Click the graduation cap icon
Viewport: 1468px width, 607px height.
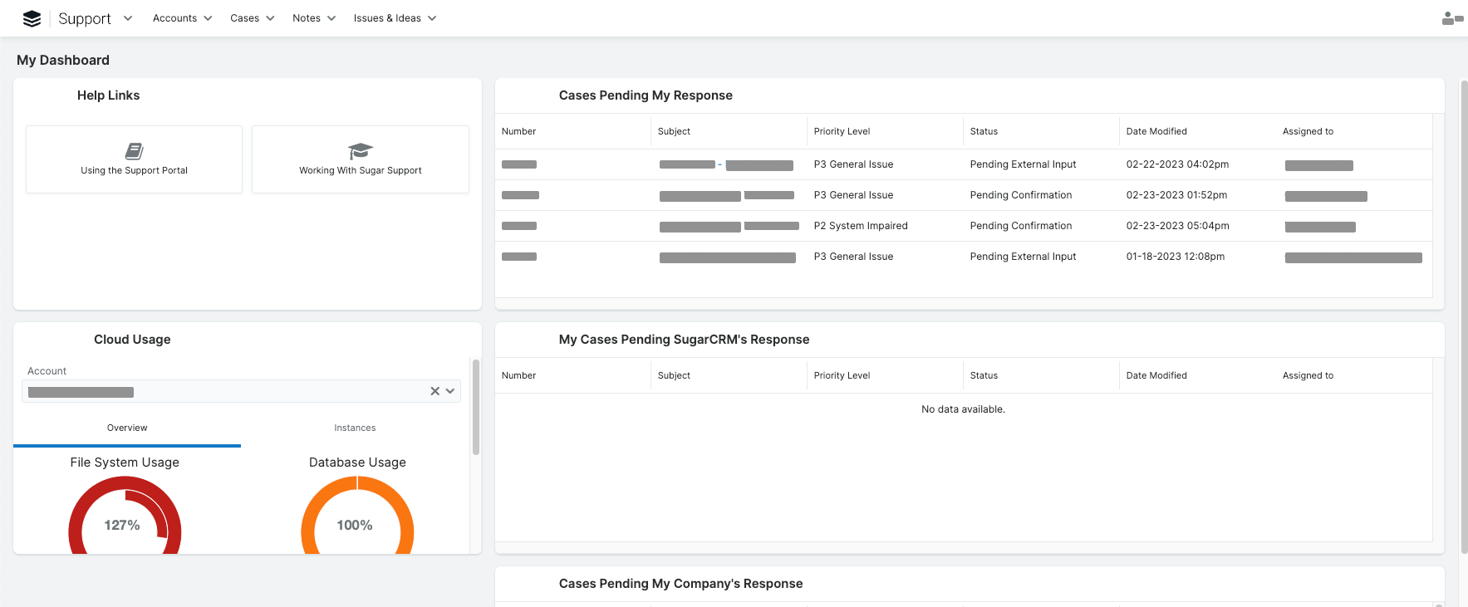coord(361,151)
